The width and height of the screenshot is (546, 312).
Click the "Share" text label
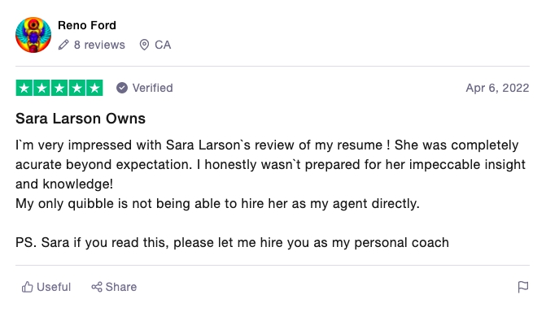121,287
